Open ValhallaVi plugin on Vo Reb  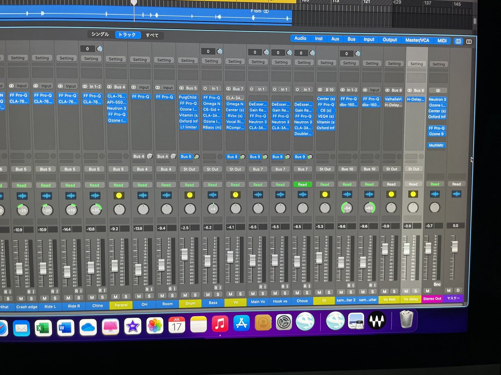coord(392,99)
